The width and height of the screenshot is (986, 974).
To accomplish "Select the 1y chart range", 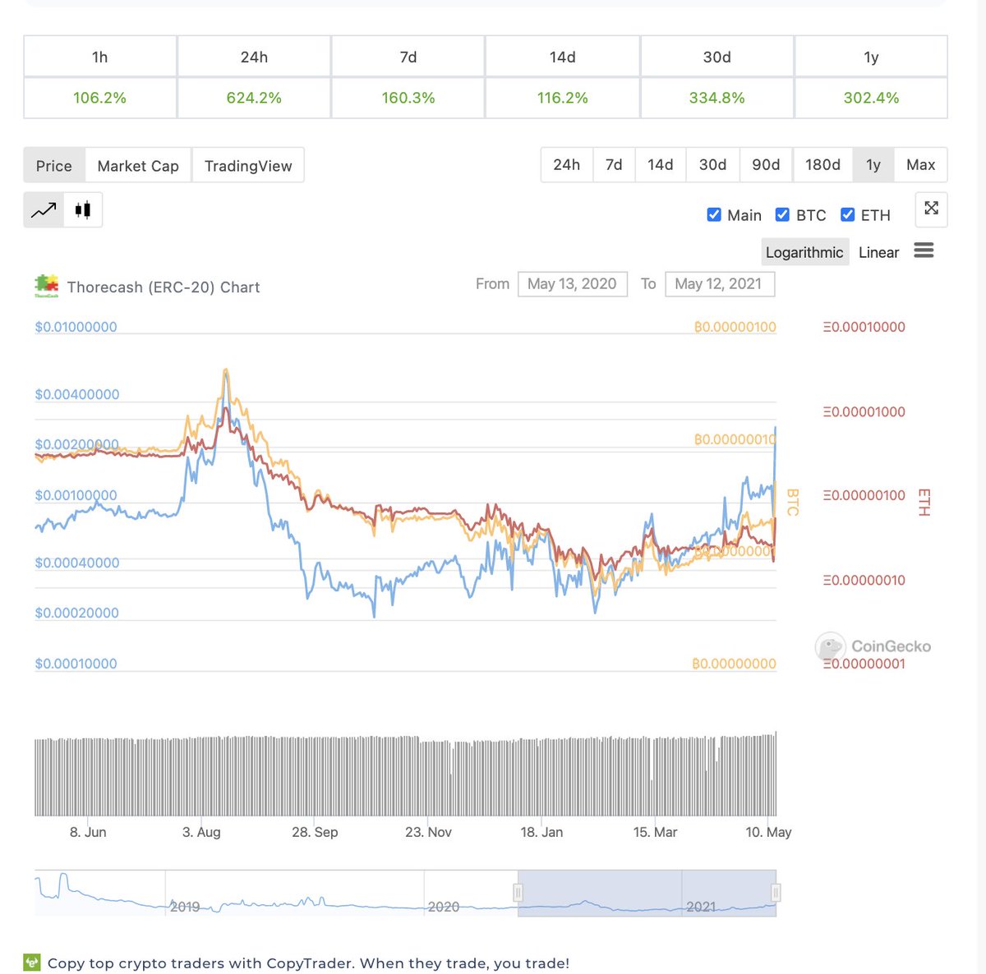I will point(873,164).
